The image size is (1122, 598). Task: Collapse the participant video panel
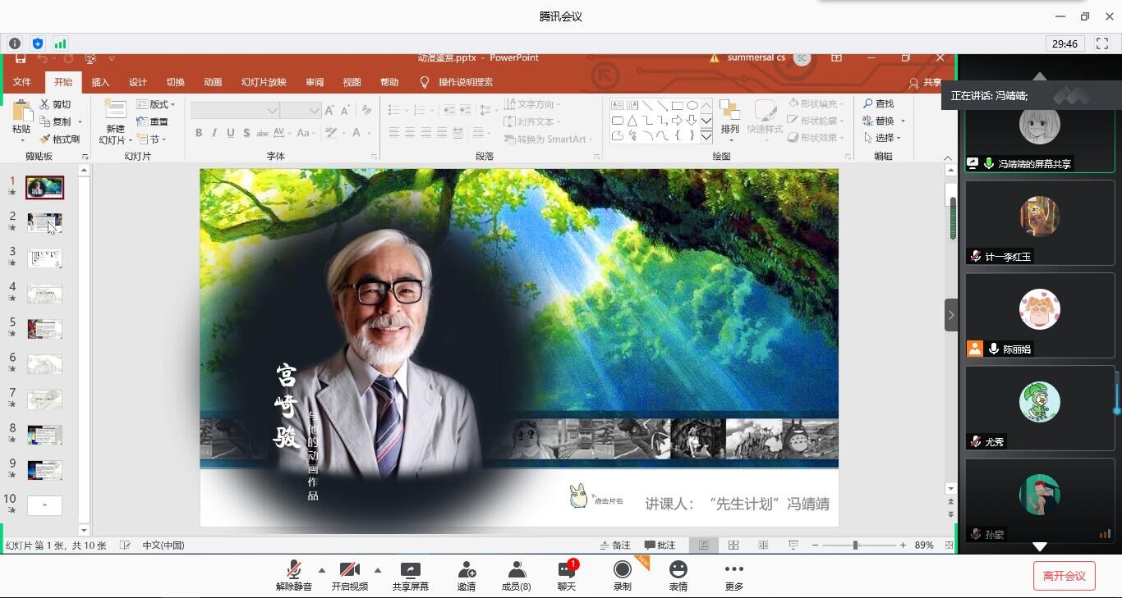951,315
